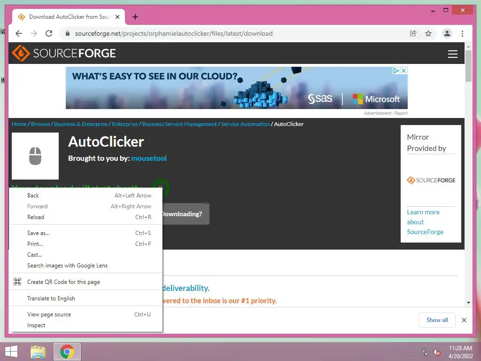Open Chrome's three-dot menu
Viewport: 481px width, 361px height.
point(462,33)
